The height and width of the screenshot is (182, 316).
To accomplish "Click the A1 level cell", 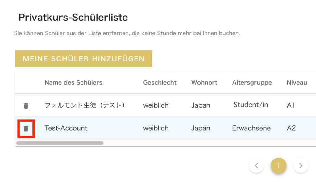I will coord(291,105).
